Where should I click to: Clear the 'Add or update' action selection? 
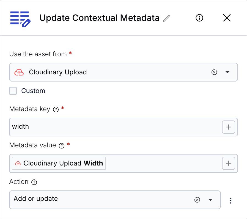(x=197, y=200)
